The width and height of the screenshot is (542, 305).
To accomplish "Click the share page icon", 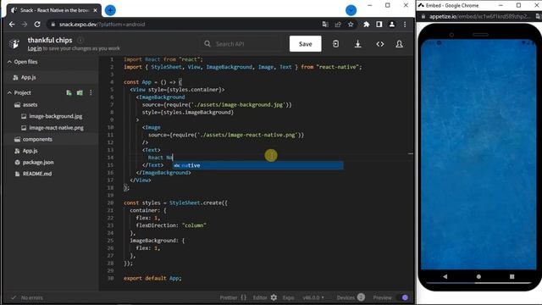I will [x=338, y=25].
